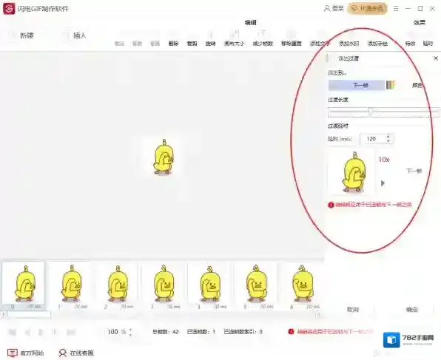Increase delay value with up arrow
Viewport: 441px width, 360px height.
[388, 136]
